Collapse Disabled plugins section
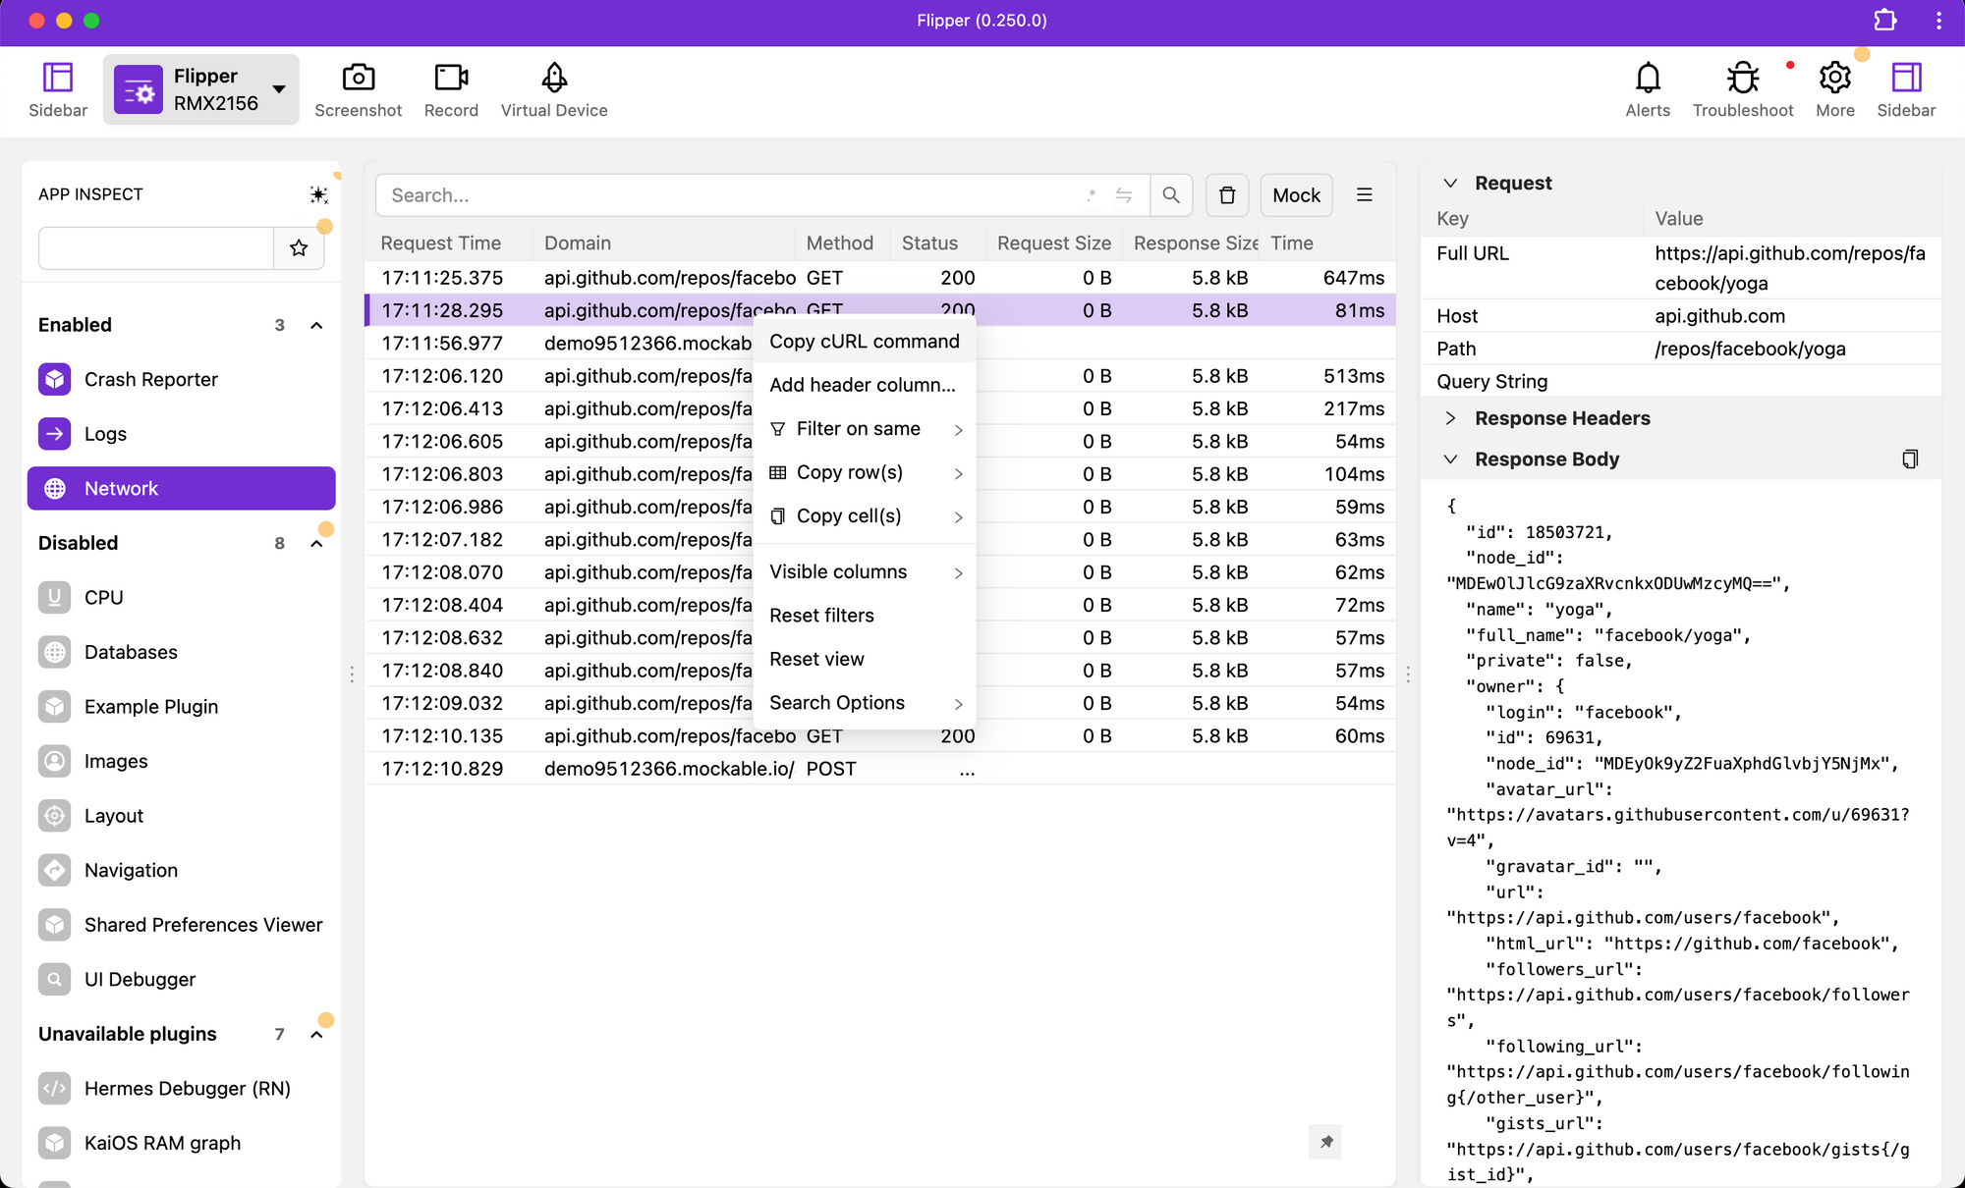The image size is (1965, 1188). tap(316, 543)
